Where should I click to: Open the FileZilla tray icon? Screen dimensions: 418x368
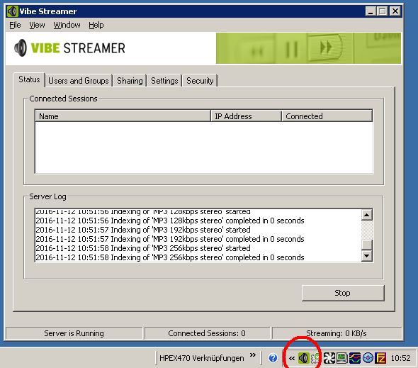point(380,358)
